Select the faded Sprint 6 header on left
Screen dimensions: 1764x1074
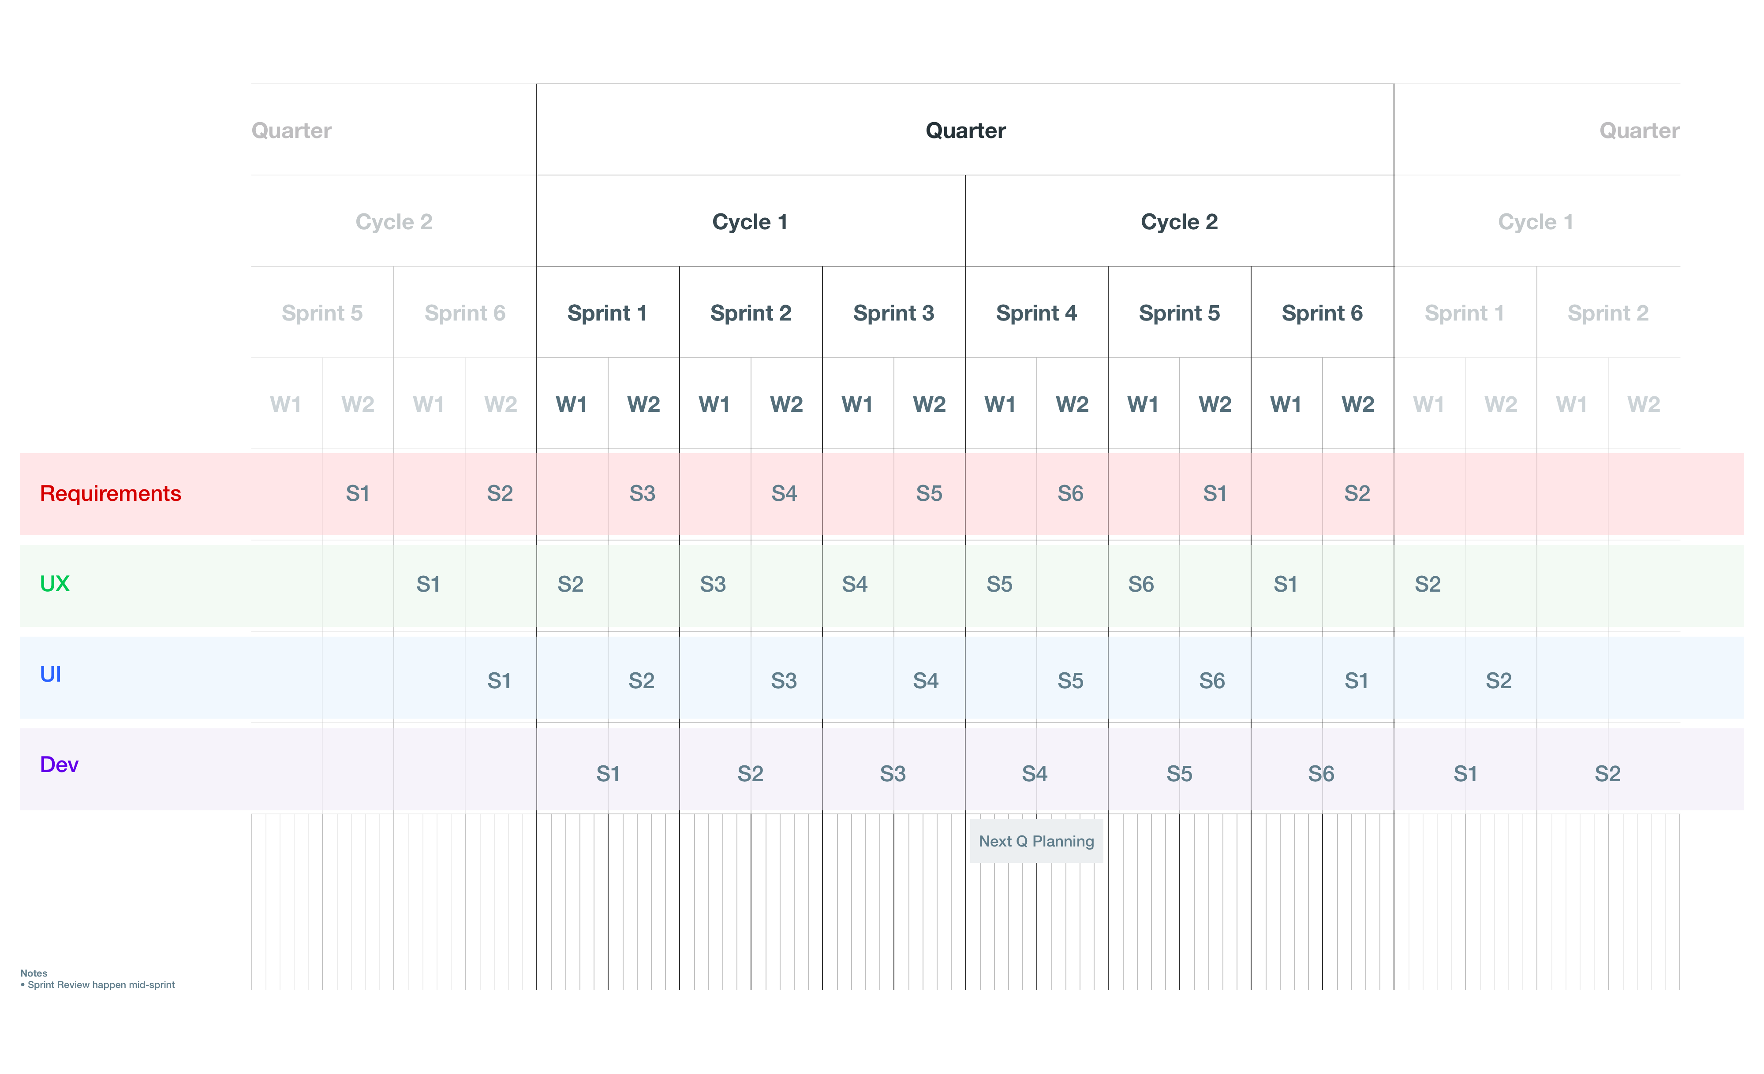(x=465, y=313)
